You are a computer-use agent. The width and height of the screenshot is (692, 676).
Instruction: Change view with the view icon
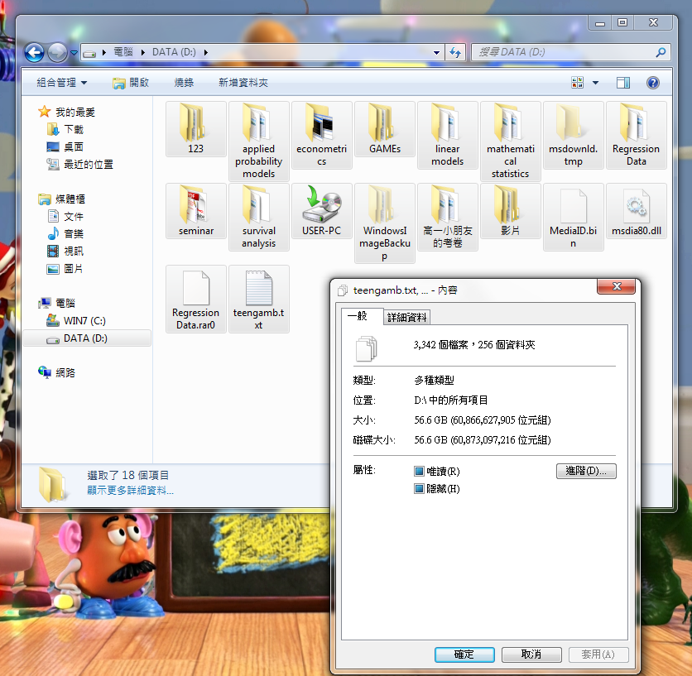577,83
